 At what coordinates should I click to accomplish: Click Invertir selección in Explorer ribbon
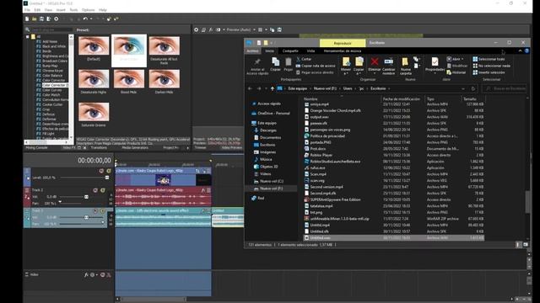coord(489,72)
